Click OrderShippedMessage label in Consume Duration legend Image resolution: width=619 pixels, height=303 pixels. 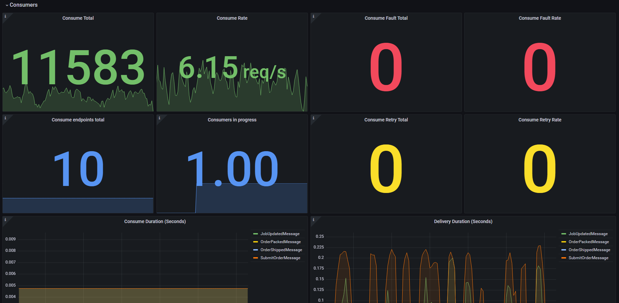pyautogui.click(x=281, y=250)
